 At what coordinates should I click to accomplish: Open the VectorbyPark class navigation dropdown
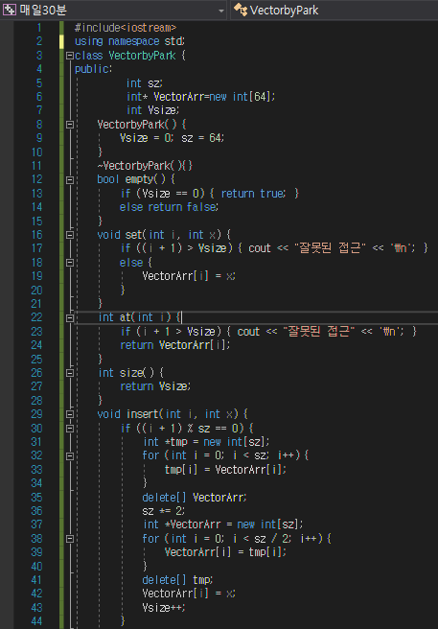point(334,10)
